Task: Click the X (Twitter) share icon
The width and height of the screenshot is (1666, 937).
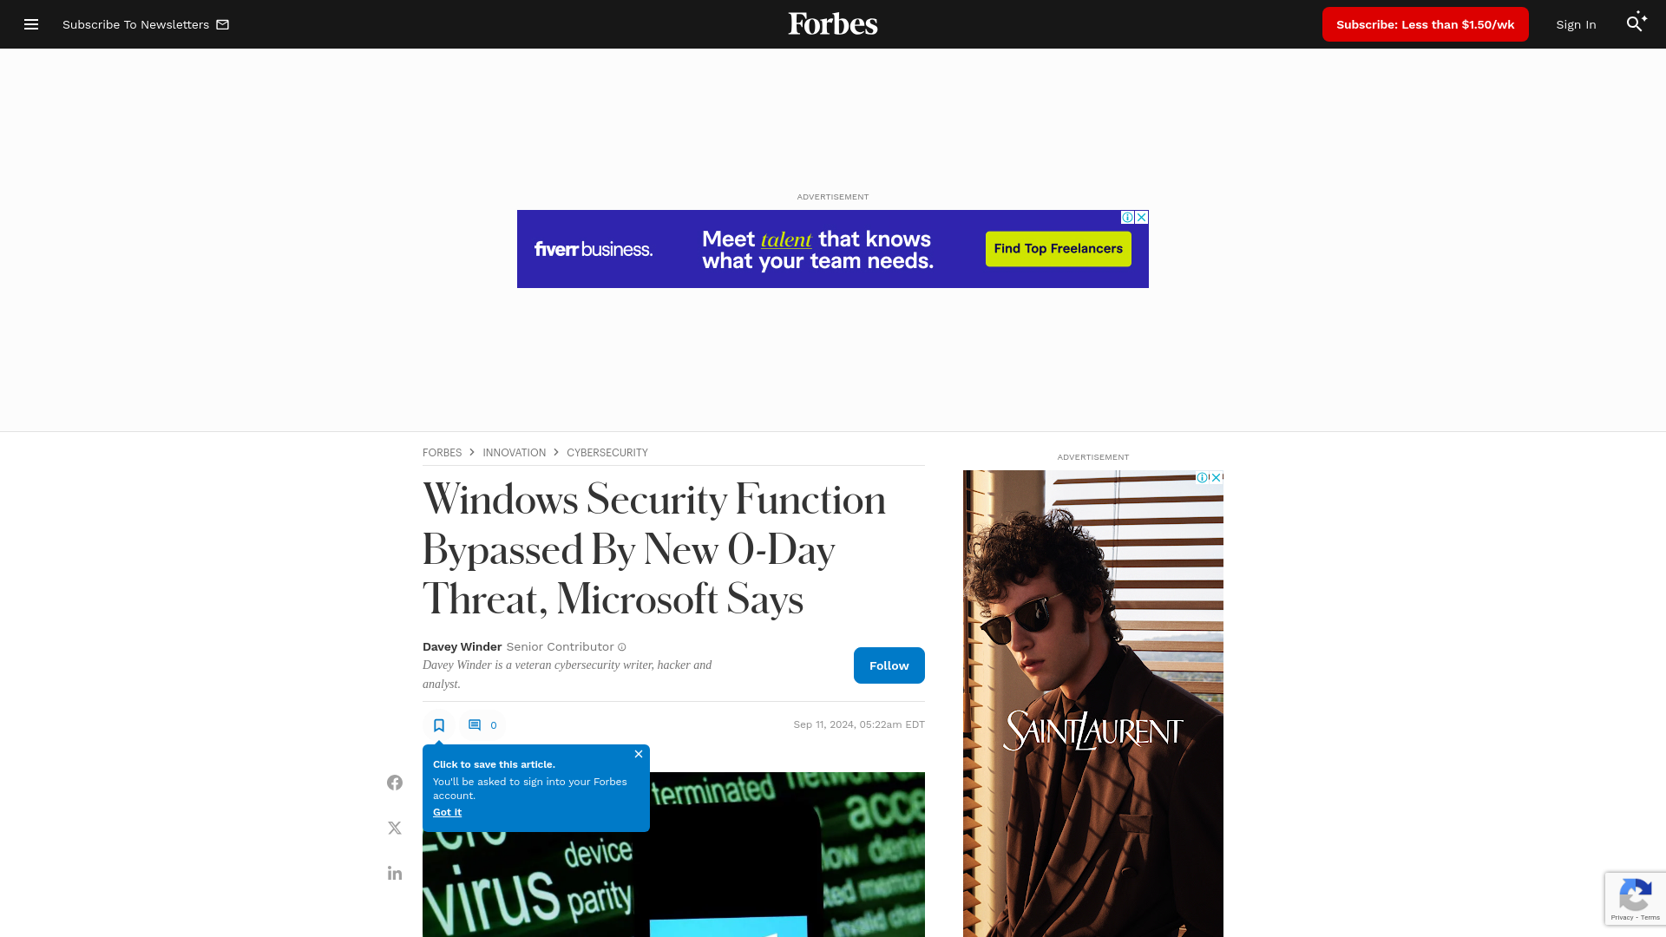Action: 395,827
